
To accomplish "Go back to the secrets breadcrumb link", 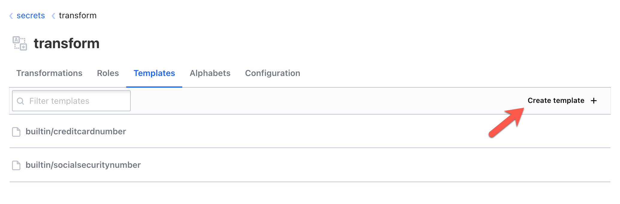I will coord(31,16).
